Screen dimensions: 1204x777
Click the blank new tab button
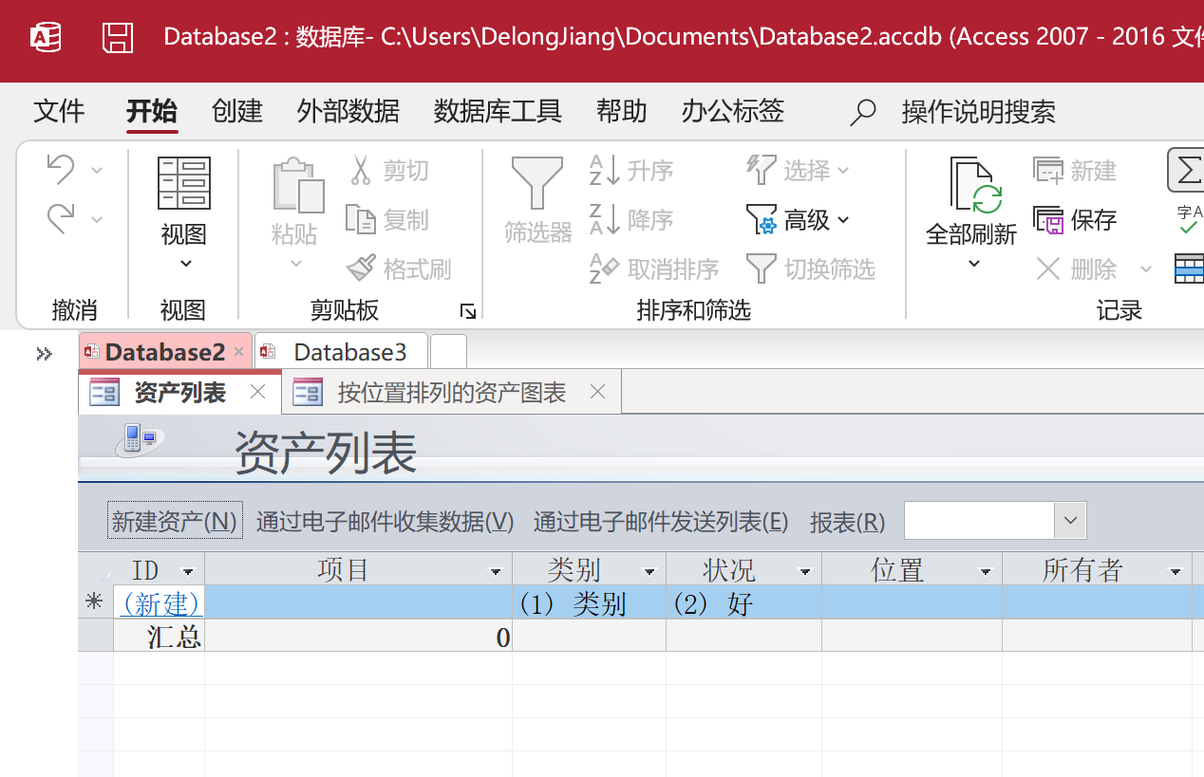click(448, 352)
